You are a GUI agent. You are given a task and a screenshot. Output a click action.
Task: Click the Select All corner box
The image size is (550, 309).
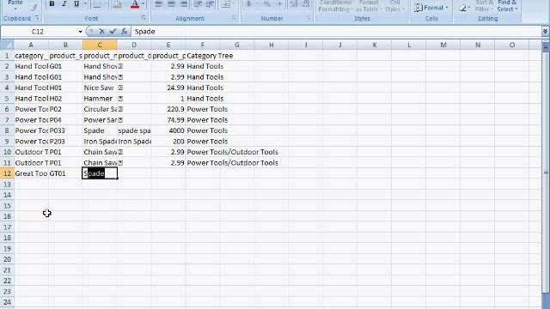tap(7, 45)
